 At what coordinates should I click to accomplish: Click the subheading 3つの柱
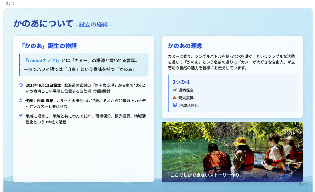coord(181,82)
